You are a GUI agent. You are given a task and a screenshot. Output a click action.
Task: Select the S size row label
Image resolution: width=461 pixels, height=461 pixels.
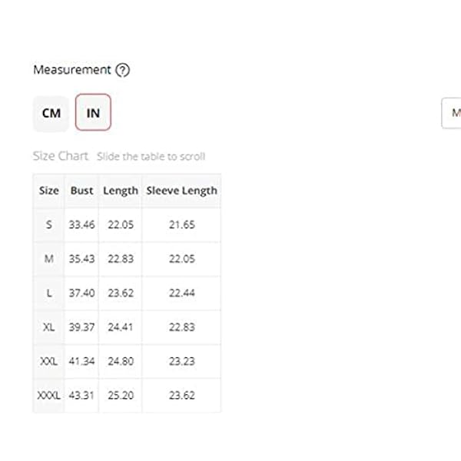[x=48, y=224]
